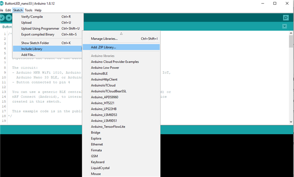Viewport: 294px width, 177px height.
Task: Include the ArduinoIoTCloud library
Action: tap(121, 85)
